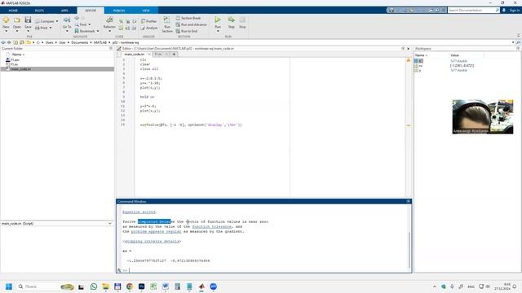Open the Open dropdown arrow
The width and height of the screenshot is (522, 293).
pyautogui.click(x=17, y=31)
